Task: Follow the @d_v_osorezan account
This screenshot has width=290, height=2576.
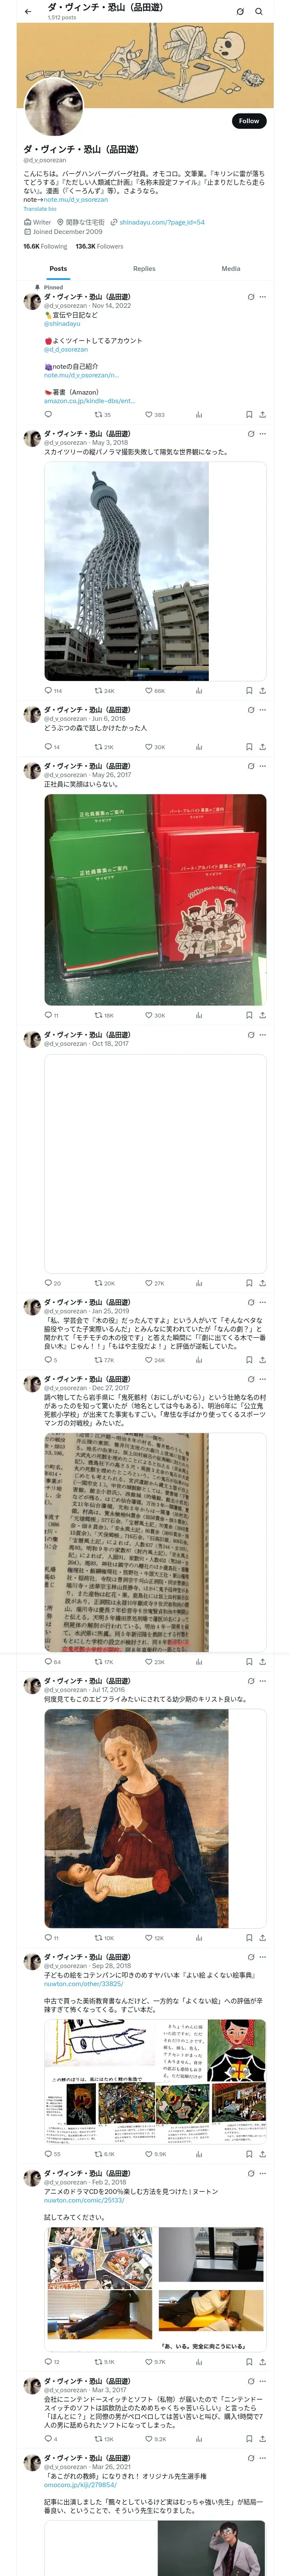Action: pos(249,121)
